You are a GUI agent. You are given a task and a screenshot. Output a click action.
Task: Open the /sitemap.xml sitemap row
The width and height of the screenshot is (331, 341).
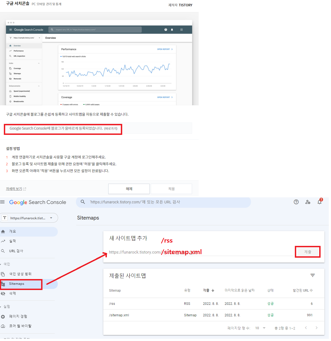(x=214, y=315)
